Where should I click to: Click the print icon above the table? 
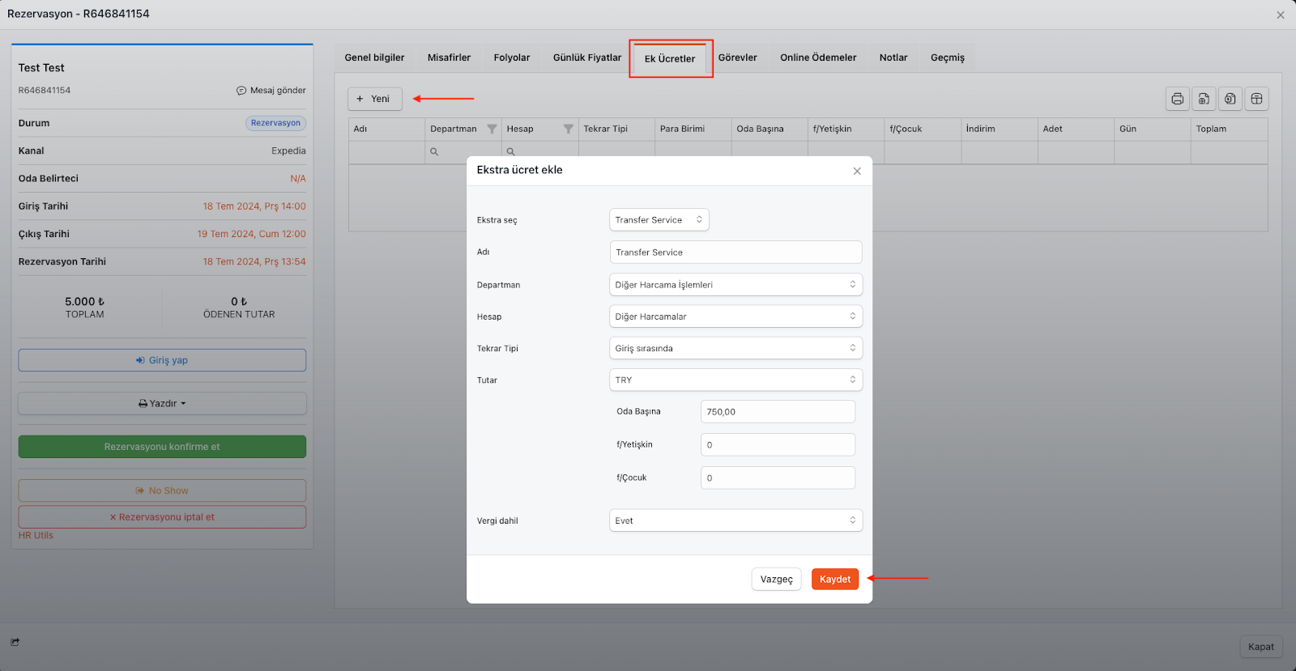[1177, 99]
